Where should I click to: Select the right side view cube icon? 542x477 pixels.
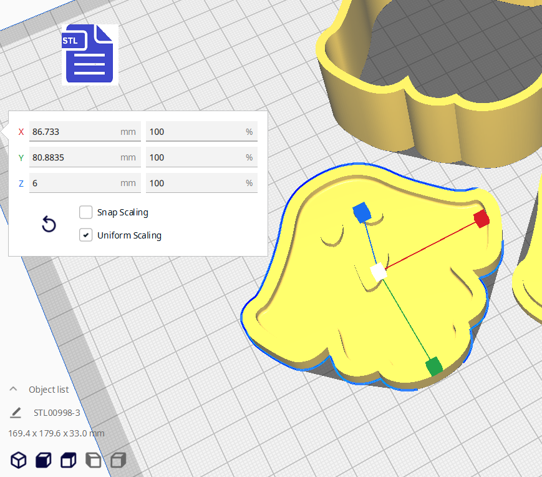117,461
